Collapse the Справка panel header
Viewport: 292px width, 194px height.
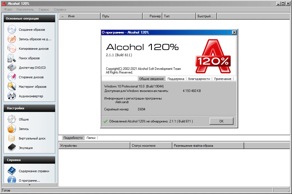pos(29,160)
